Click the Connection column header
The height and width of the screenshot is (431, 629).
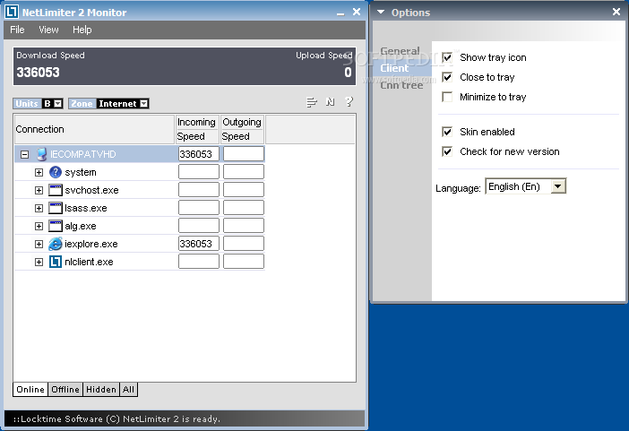pos(95,129)
